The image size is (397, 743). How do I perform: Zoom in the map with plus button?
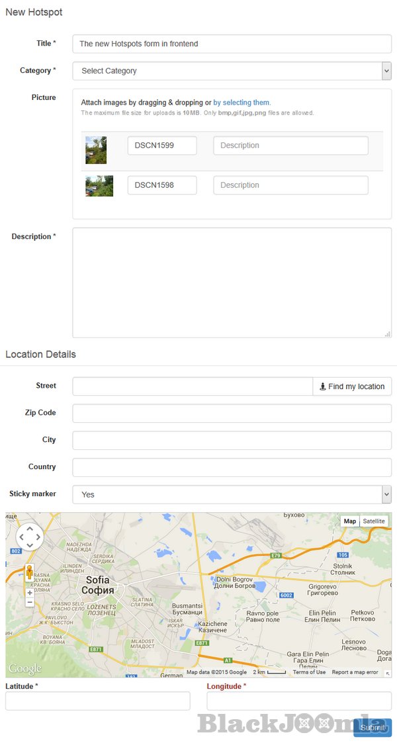coord(30,593)
